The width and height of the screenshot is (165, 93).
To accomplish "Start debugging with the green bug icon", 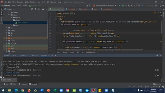I will coord(123,6).
